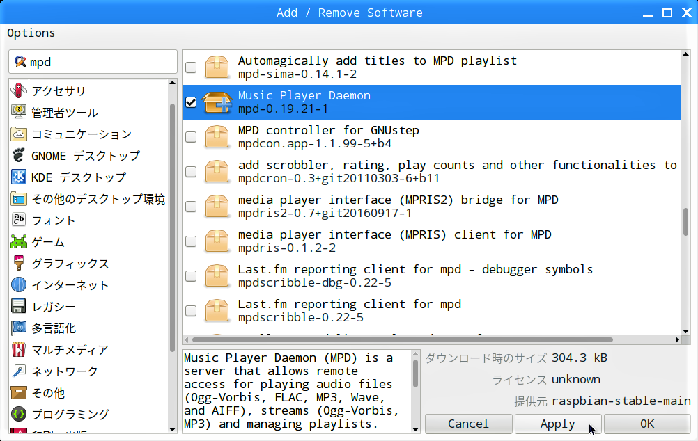Image resolution: width=698 pixels, height=441 pixels.
Task: Uncheck the Music Player Daemon checkbox
Action: tap(191, 102)
